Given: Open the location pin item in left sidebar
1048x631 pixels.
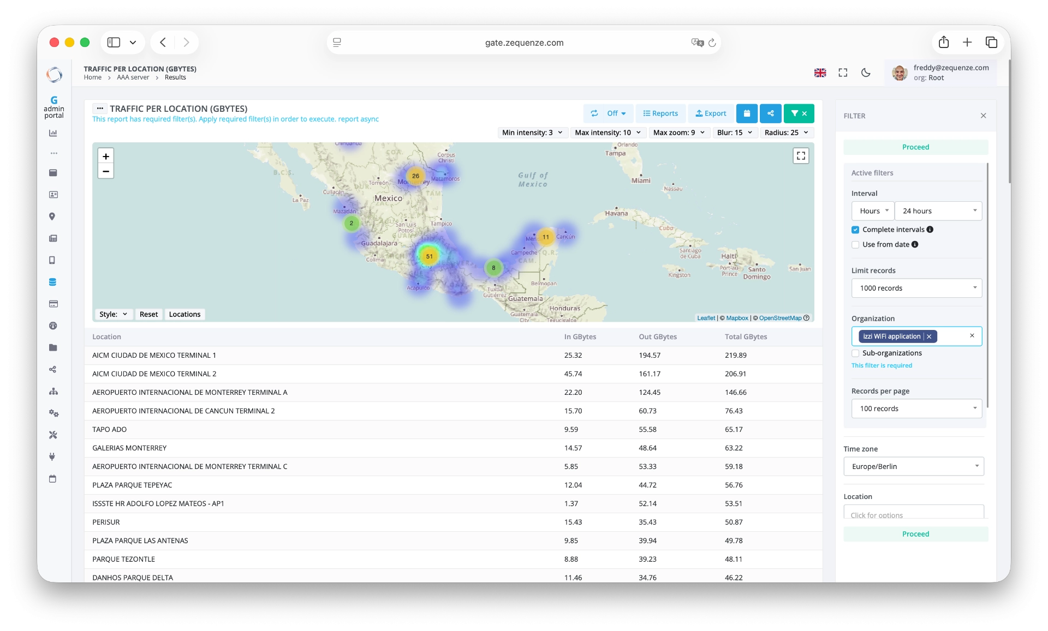Looking at the screenshot, I should click(x=52, y=217).
